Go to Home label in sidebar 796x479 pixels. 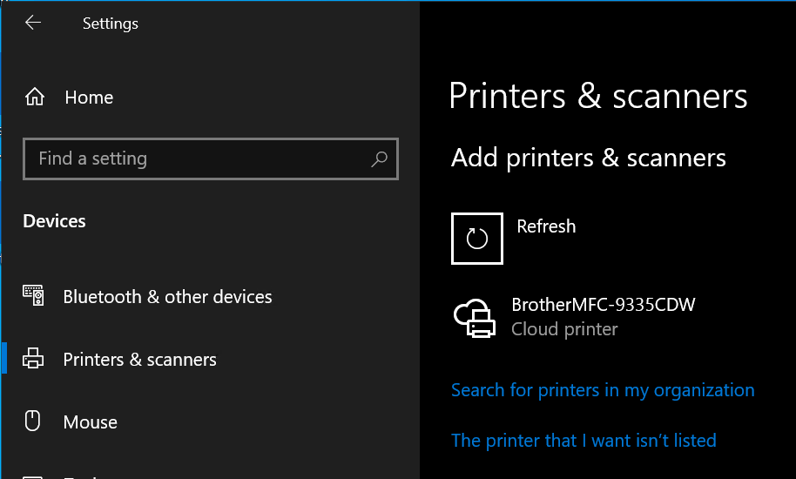(89, 98)
